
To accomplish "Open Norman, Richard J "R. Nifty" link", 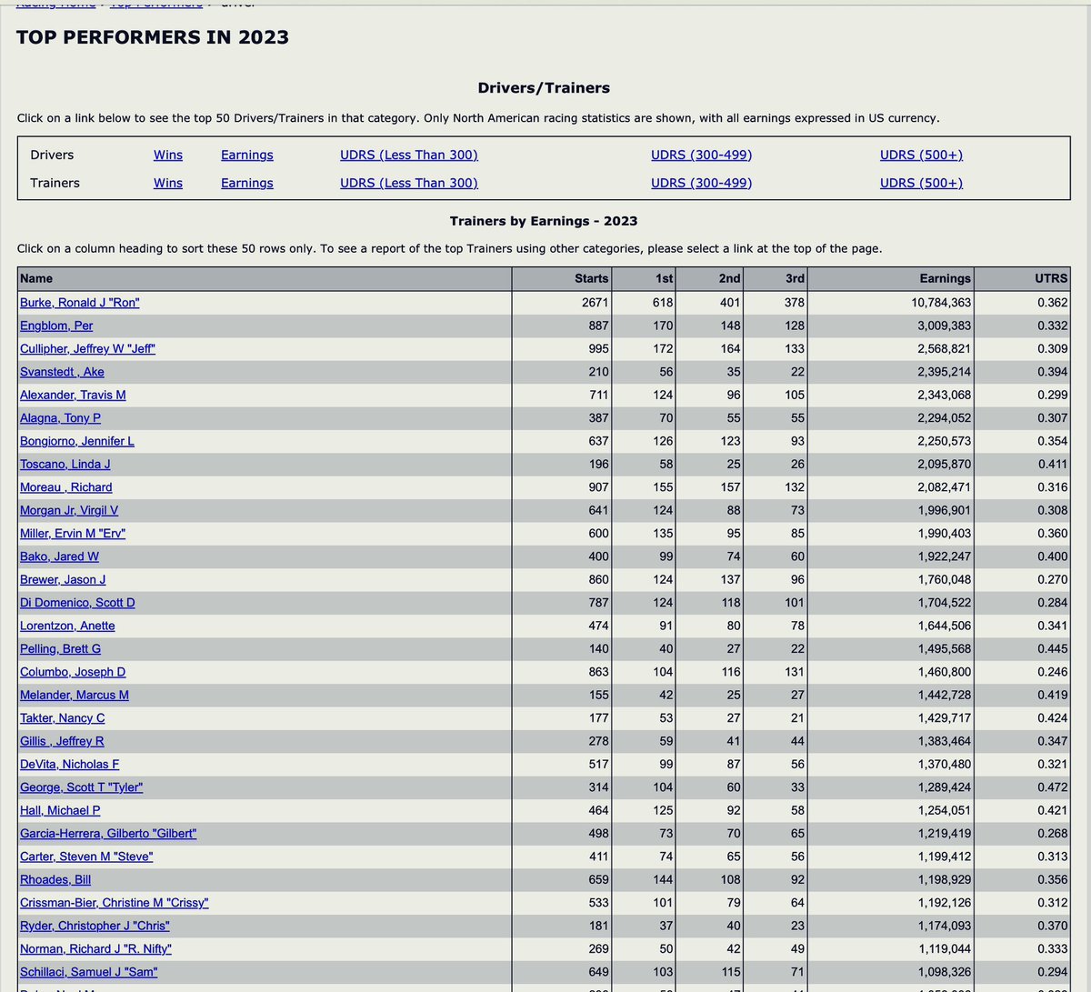I will 95,949.
